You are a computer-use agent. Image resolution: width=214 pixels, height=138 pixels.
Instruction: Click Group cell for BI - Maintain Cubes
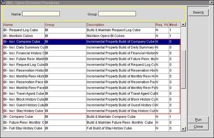[65, 36]
